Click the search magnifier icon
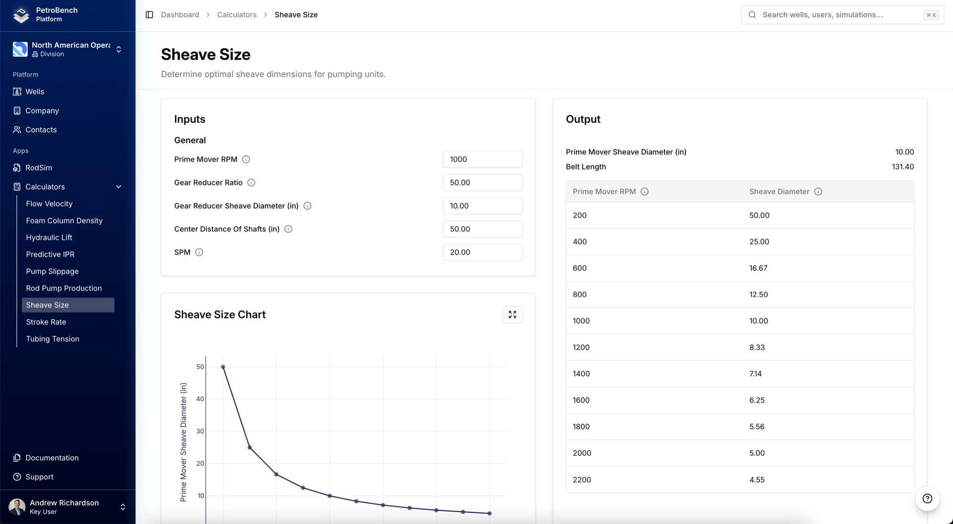Image resolution: width=953 pixels, height=524 pixels. coord(752,14)
